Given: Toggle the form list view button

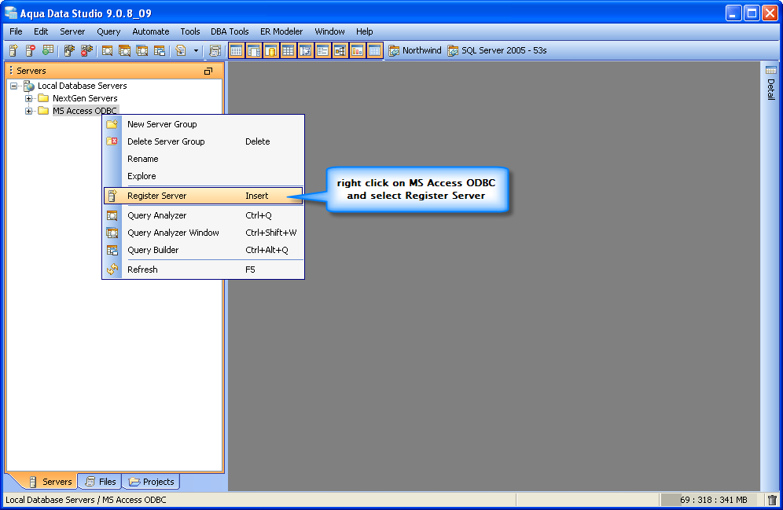Looking at the screenshot, I should pyautogui.click(x=322, y=50).
